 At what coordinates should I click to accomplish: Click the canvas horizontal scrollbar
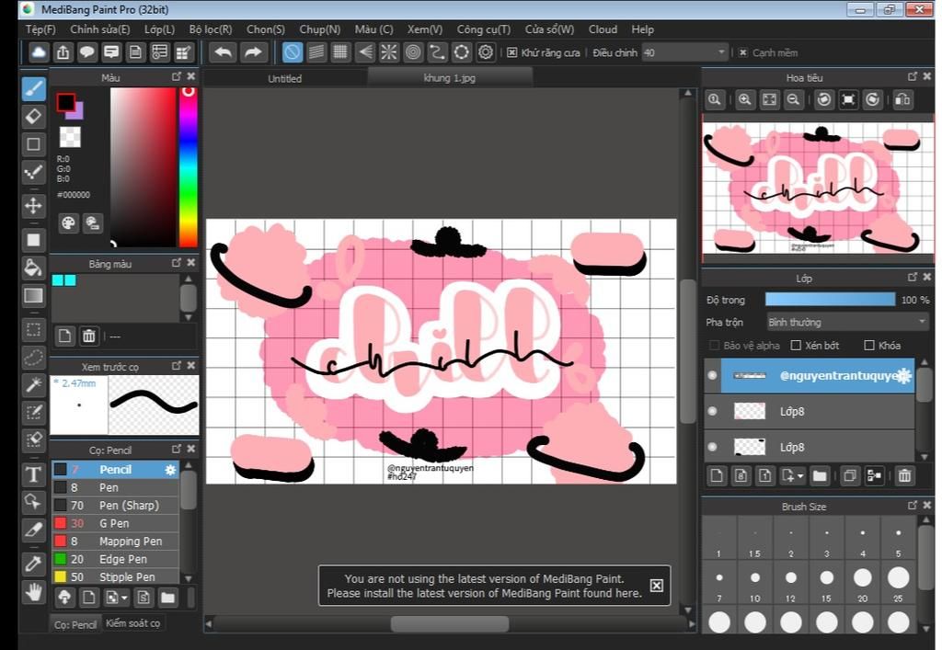tap(449, 624)
